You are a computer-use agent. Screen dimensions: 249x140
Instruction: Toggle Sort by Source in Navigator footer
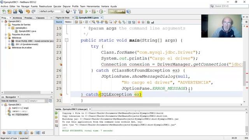click(x=43, y=133)
